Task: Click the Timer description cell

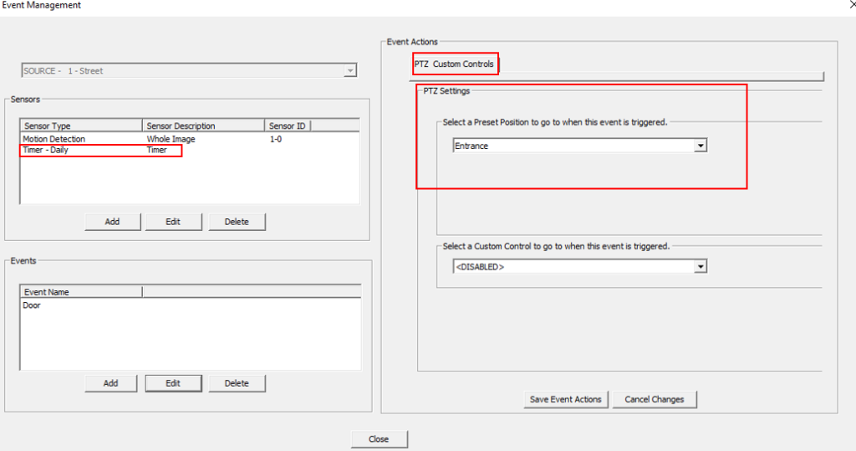Action: coord(156,150)
